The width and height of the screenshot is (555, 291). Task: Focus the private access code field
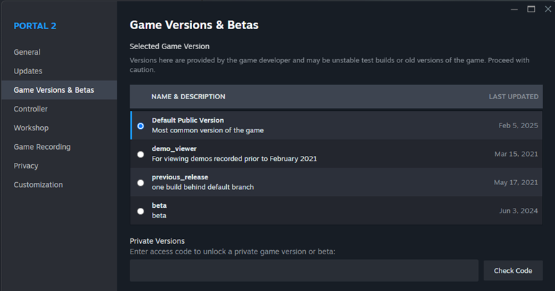click(x=304, y=270)
